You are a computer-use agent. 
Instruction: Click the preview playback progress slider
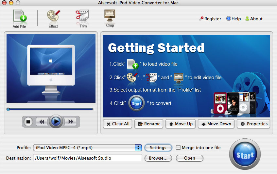[x=50, y=109]
